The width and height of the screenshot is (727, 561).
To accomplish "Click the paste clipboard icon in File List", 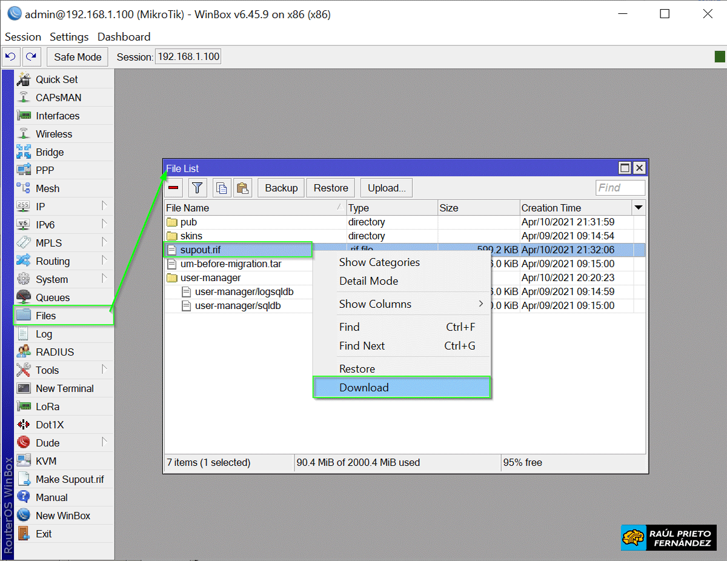I will (x=243, y=188).
